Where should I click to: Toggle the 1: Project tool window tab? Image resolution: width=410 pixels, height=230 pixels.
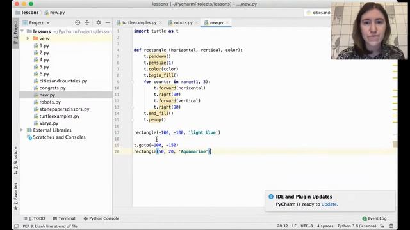click(15, 33)
